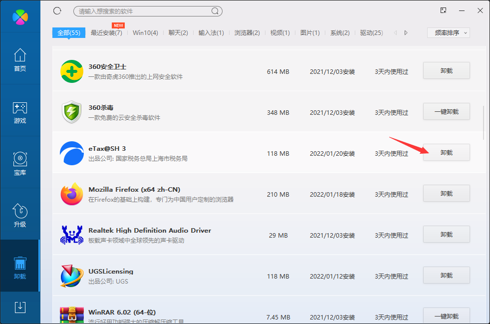
Task: Switch to 驱动(25) tab
Action: (x=372, y=33)
